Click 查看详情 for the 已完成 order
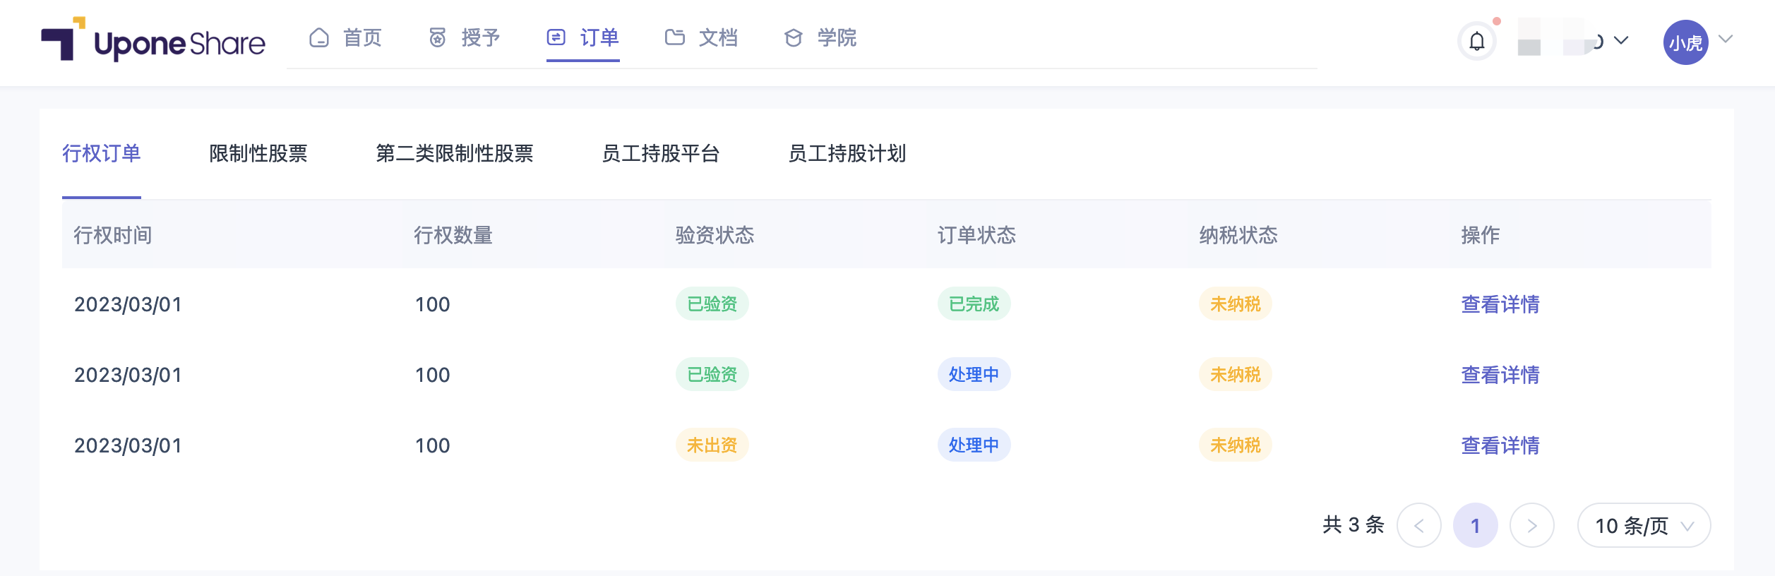This screenshot has height=576, width=1775. pyautogui.click(x=1500, y=304)
